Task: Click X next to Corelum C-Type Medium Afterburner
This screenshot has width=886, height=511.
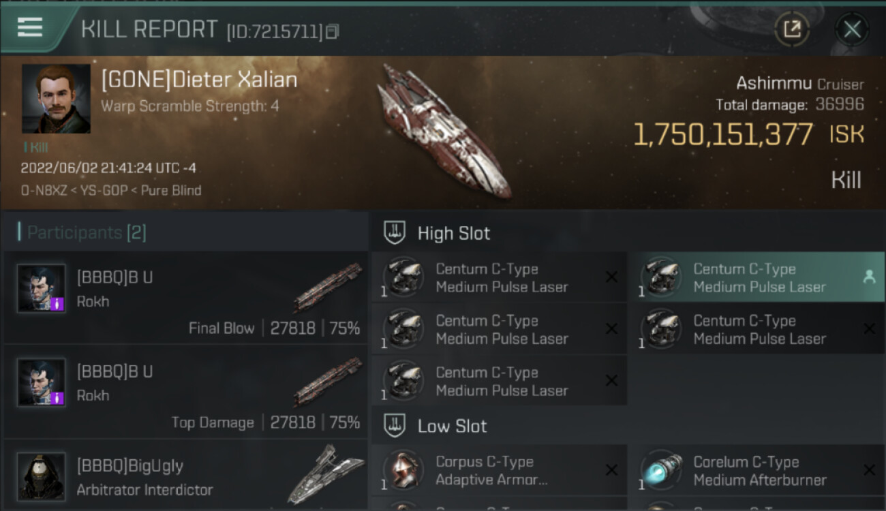Action: tap(869, 470)
